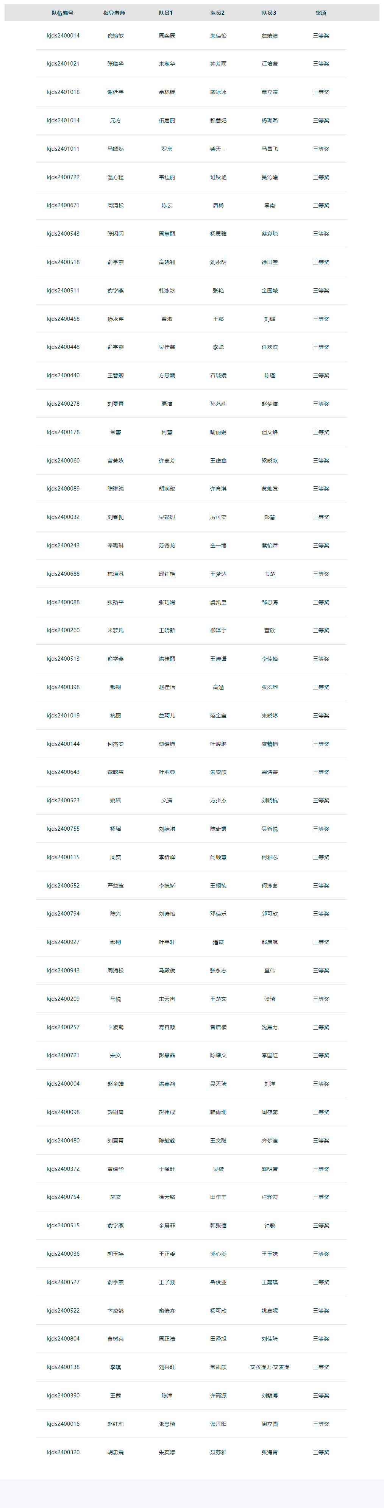
Task: Click the 队员1 column header
Action: (166, 13)
